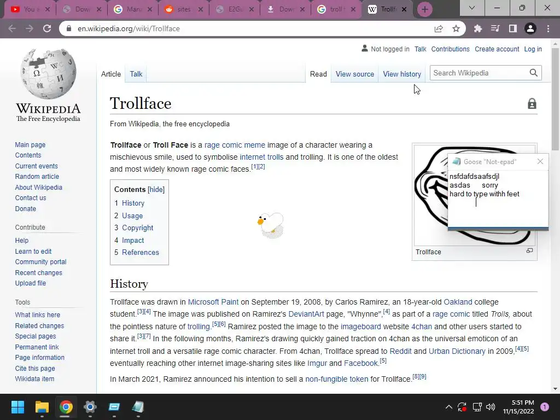560x420 pixels.
Task: Follow the 'internet trolls' link
Action: [261, 157]
